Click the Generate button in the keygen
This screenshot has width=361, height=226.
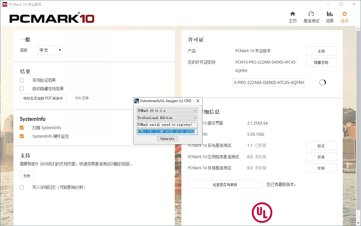coord(167,139)
